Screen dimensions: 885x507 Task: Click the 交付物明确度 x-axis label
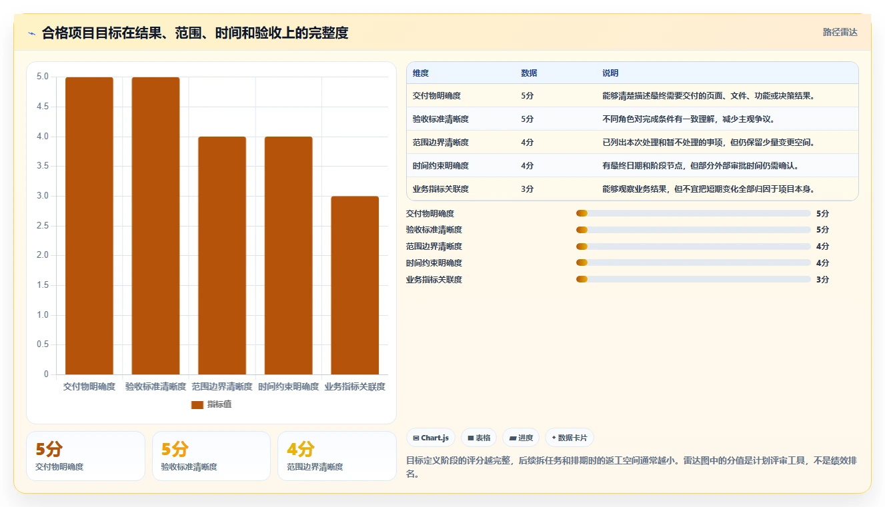(x=89, y=386)
